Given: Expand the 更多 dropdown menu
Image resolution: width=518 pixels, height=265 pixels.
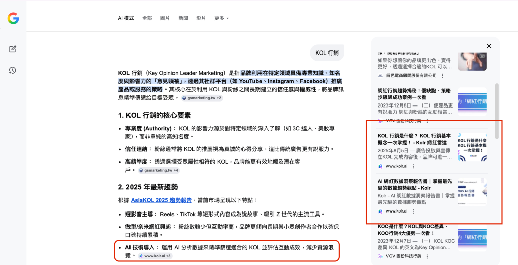Looking at the screenshot, I should point(221,18).
